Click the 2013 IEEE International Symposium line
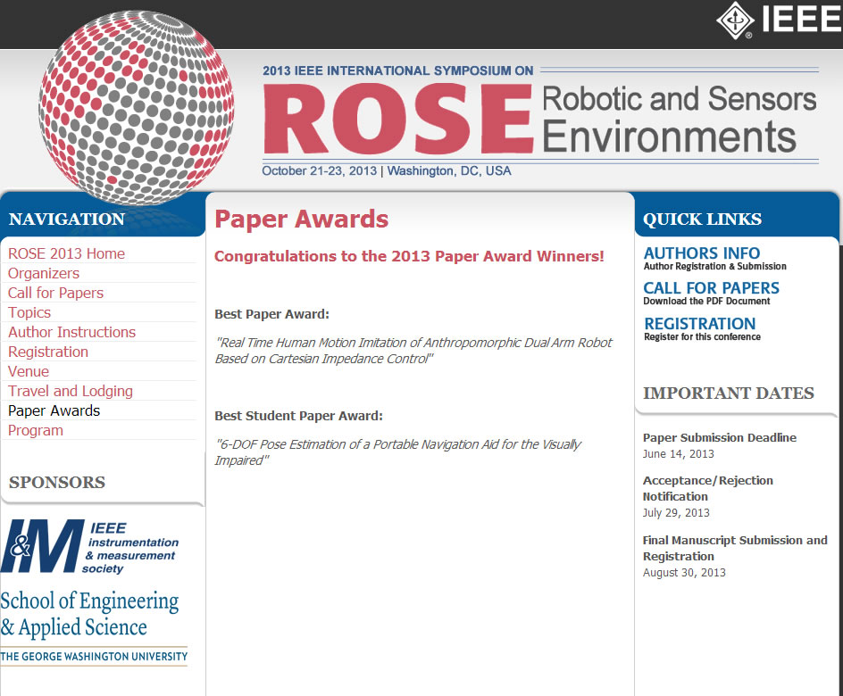Screen dimensions: 843x696 click(x=398, y=70)
